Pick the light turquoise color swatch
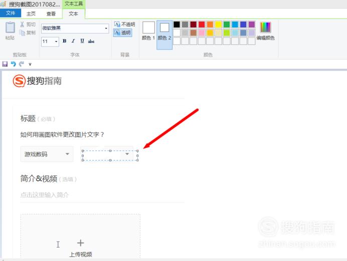Viewport: 347px width, 261px height. [235, 32]
